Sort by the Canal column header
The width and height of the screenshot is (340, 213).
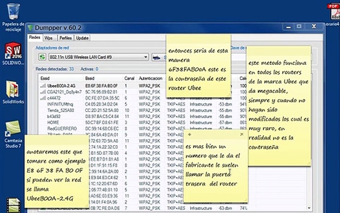click(x=129, y=78)
